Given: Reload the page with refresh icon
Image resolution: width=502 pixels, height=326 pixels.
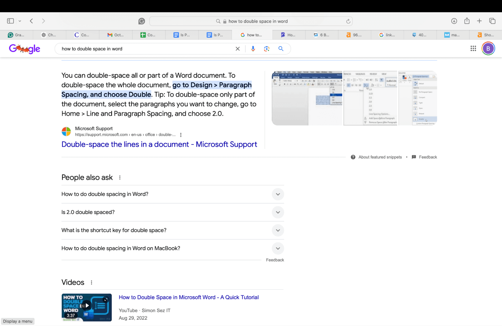Looking at the screenshot, I should click(348, 21).
